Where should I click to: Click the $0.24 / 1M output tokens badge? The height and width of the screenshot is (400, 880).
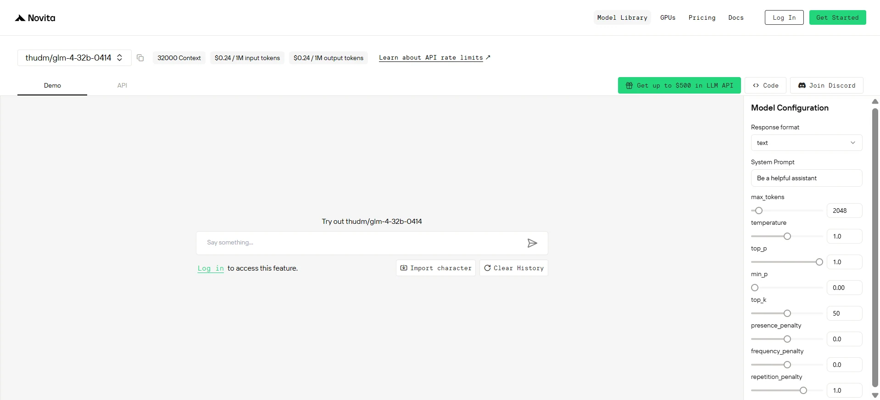329,58
